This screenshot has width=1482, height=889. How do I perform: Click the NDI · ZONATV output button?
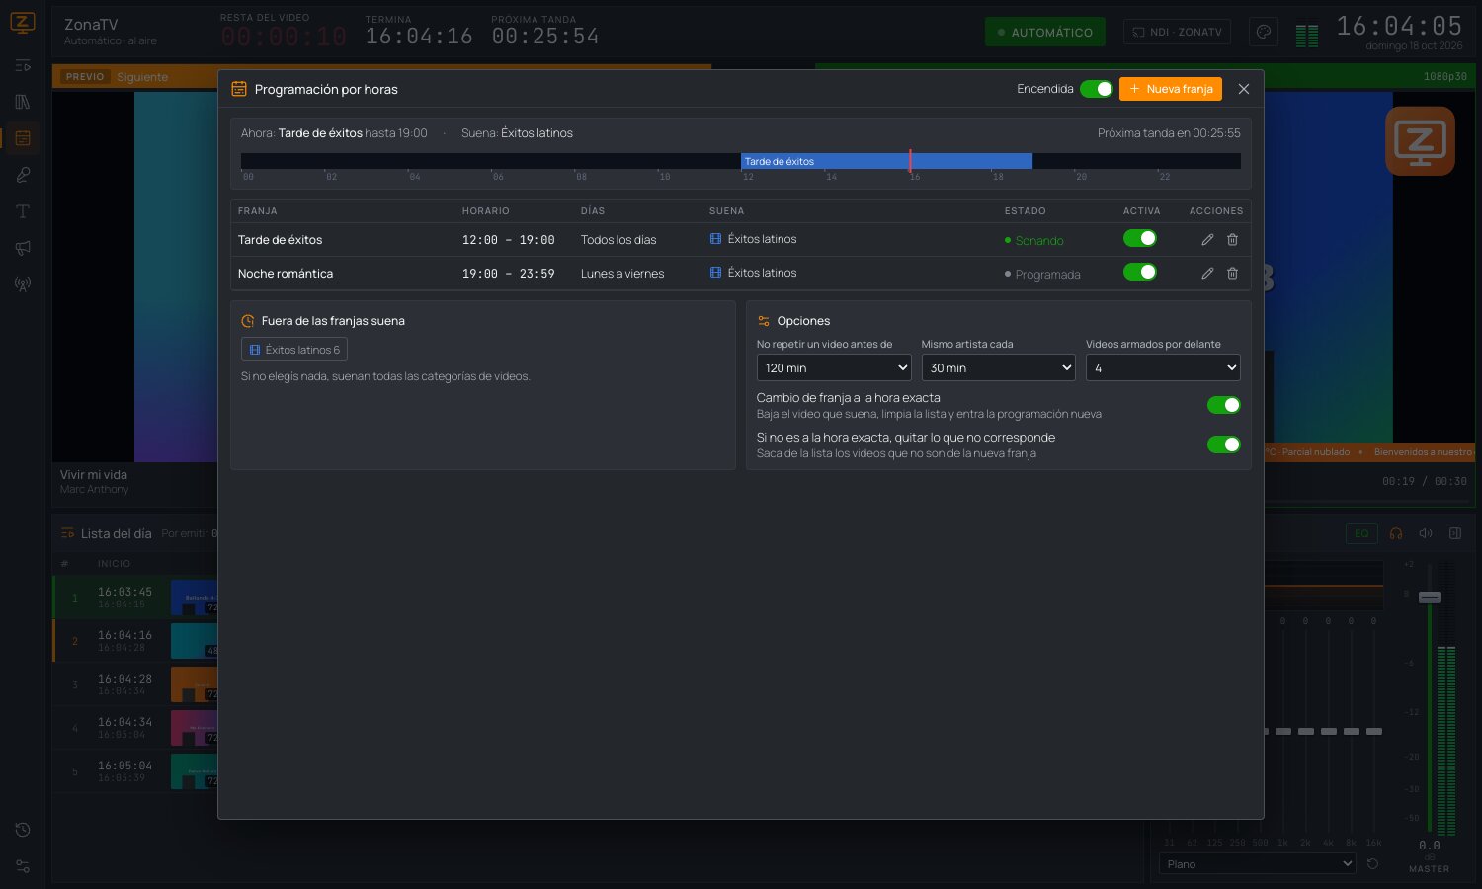[x=1177, y=32]
